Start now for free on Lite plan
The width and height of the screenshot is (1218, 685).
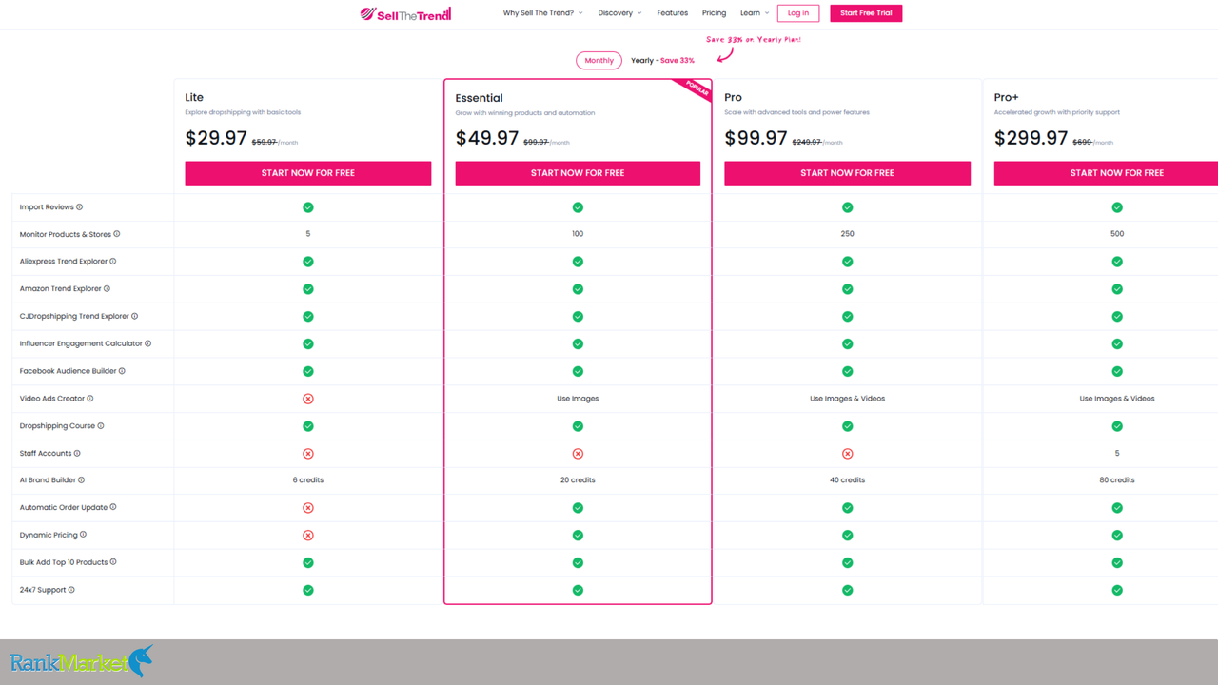point(308,173)
